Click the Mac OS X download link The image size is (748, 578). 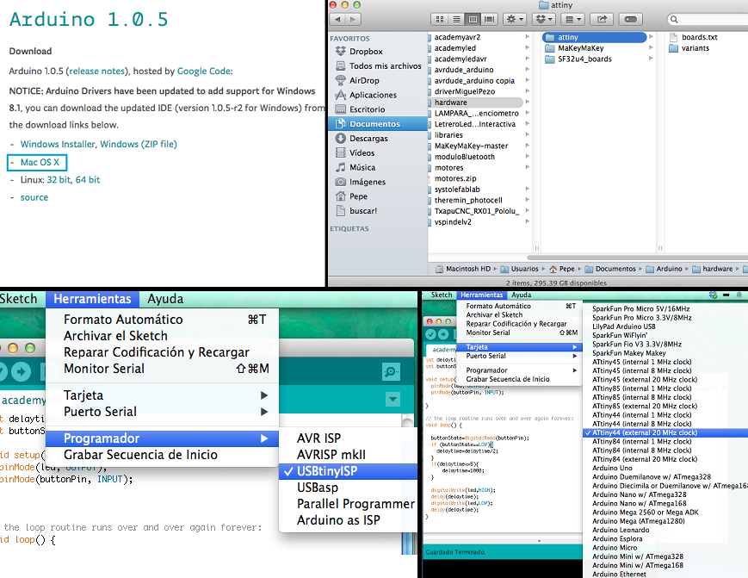point(40,162)
